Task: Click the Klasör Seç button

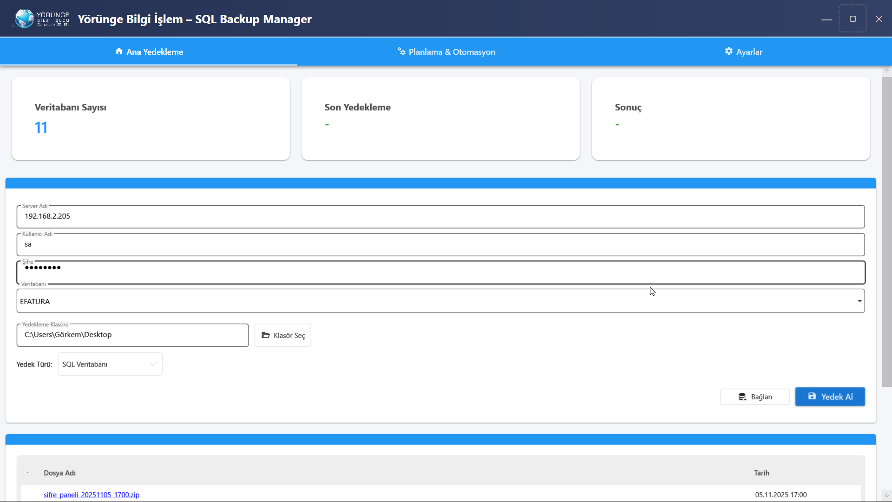Action: [x=282, y=335]
